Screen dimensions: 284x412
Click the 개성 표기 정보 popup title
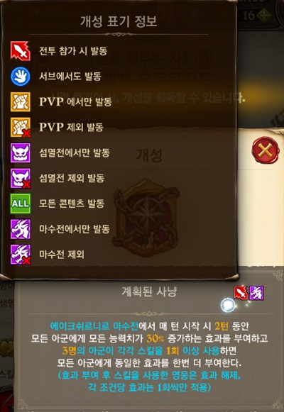pyautogui.click(x=119, y=21)
